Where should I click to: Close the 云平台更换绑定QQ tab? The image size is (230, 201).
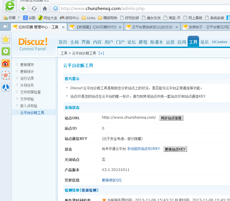point(177,27)
